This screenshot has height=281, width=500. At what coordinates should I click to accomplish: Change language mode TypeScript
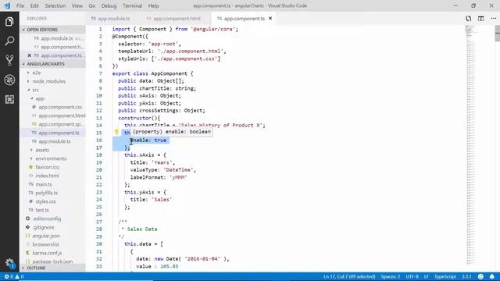pyautogui.click(x=445, y=276)
